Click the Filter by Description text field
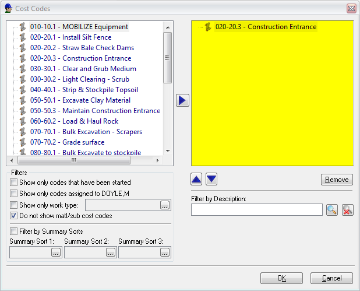The height and width of the screenshot is (291, 360). (x=257, y=209)
